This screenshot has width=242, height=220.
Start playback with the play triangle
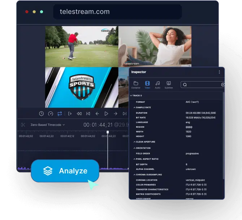click(106, 114)
